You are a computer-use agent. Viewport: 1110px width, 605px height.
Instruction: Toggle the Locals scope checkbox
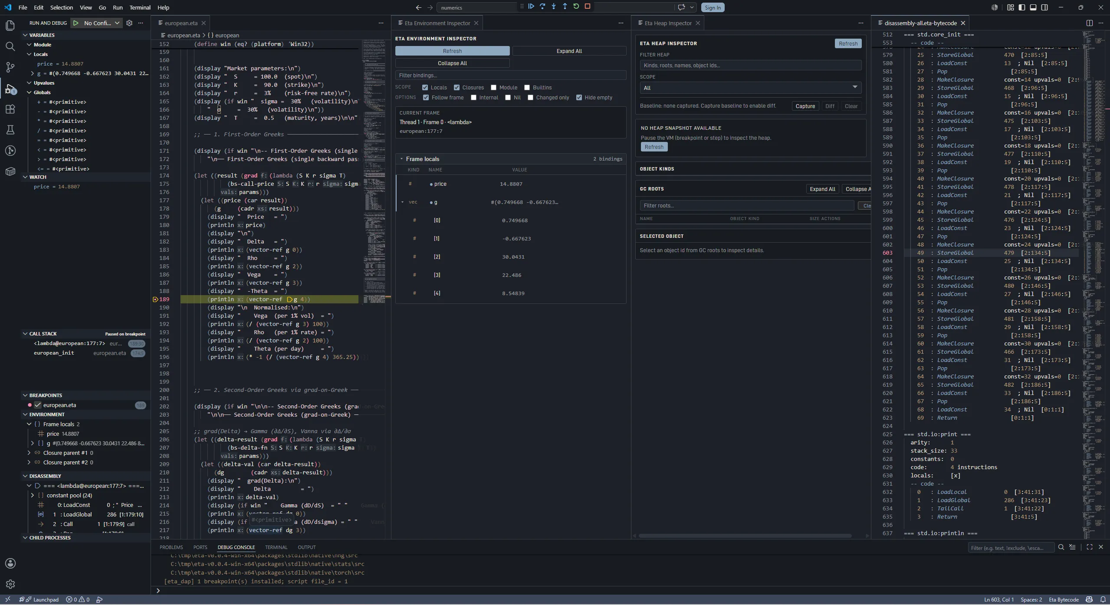tap(425, 87)
